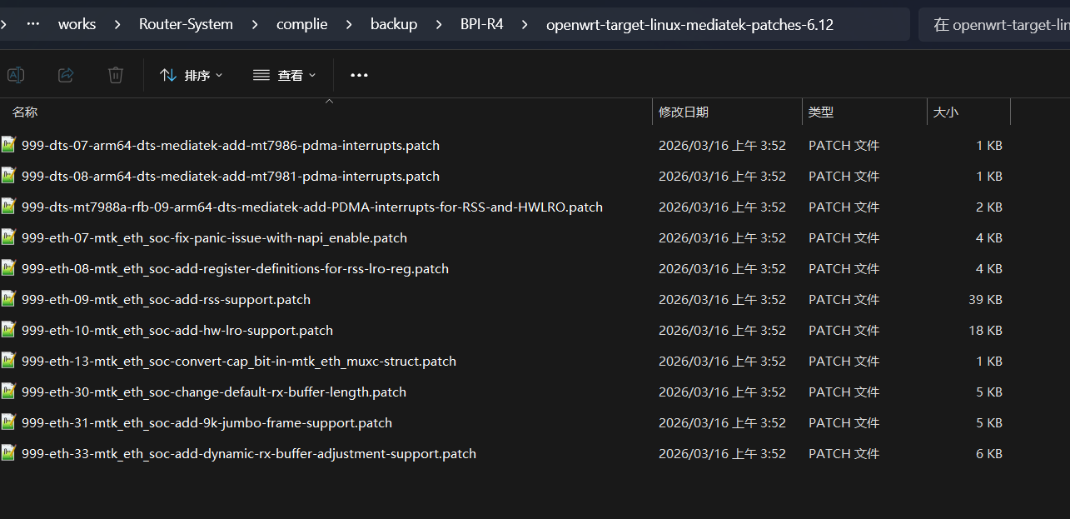Screen dimensions: 1070x519
Task: Open the 查看 view dropdown
Action: [x=285, y=75]
